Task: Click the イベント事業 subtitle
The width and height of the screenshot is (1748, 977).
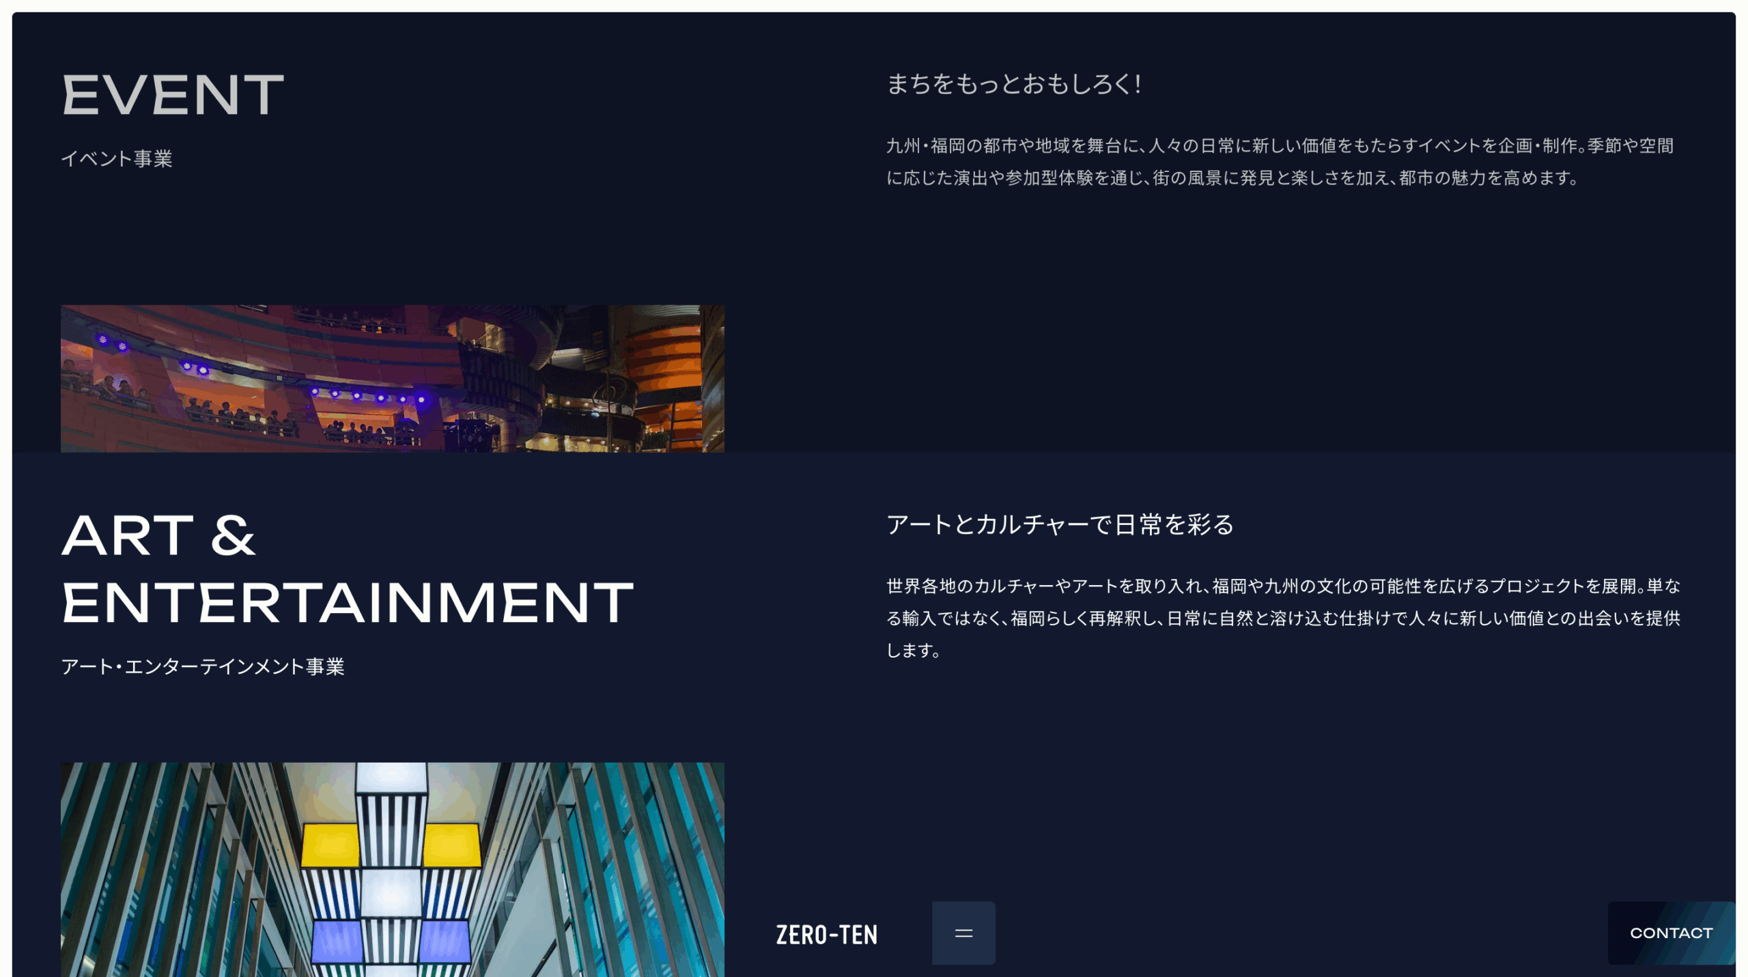Action: point(116,158)
